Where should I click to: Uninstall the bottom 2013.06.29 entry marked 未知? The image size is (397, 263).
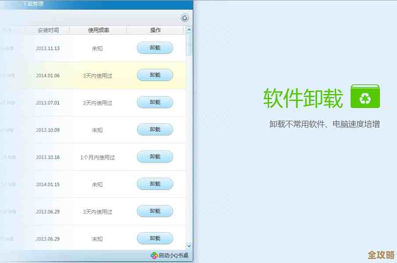point(155,238)
